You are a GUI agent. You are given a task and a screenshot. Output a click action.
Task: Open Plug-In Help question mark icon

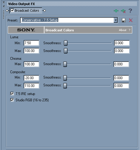point(130,11)
